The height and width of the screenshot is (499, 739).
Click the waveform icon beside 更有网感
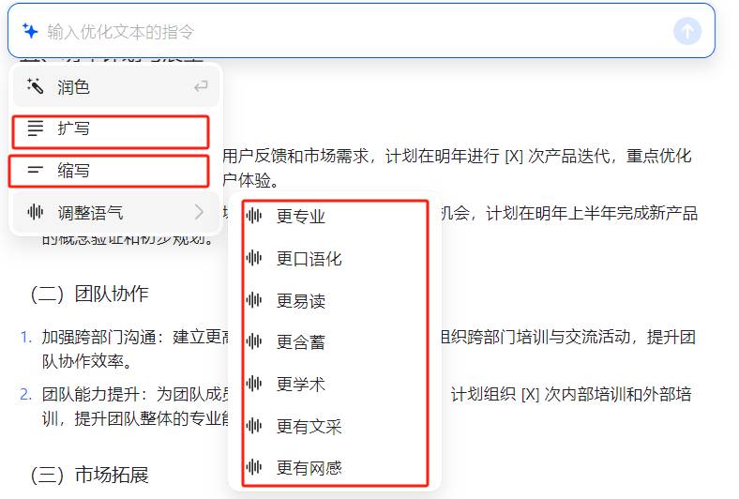tap(254, 467)
